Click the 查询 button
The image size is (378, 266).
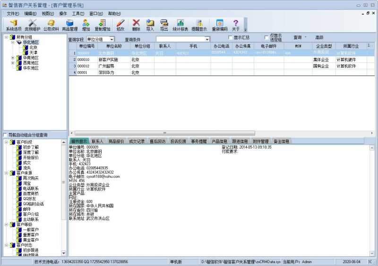[298, 37]
